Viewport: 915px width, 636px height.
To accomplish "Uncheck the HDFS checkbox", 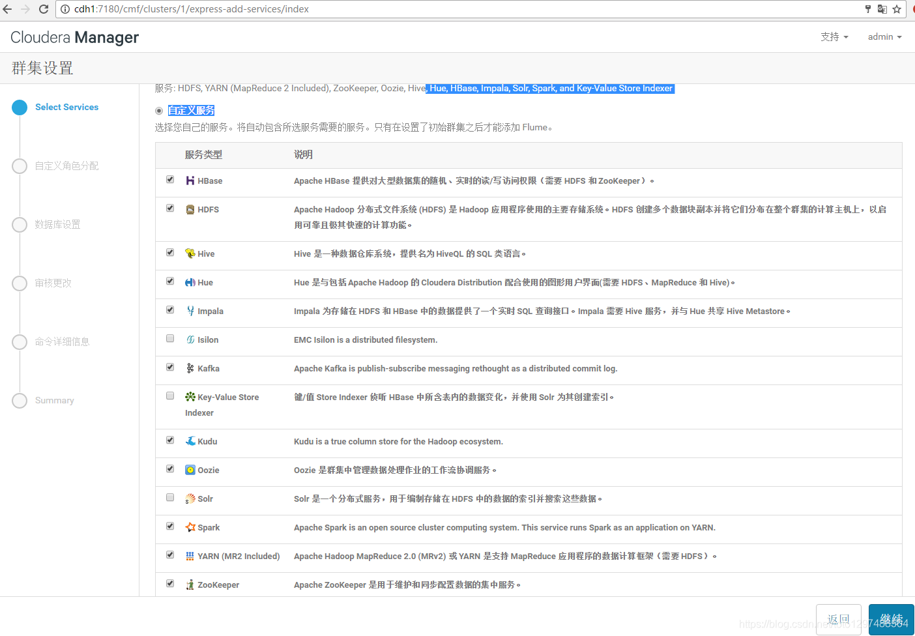I will click(170, 208).
